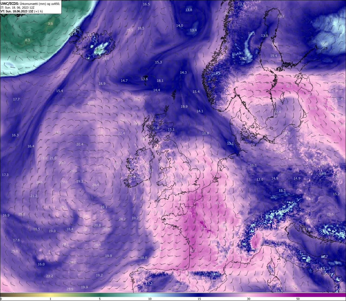Click the 15.0 value over Scotland

tap(155, 128)
